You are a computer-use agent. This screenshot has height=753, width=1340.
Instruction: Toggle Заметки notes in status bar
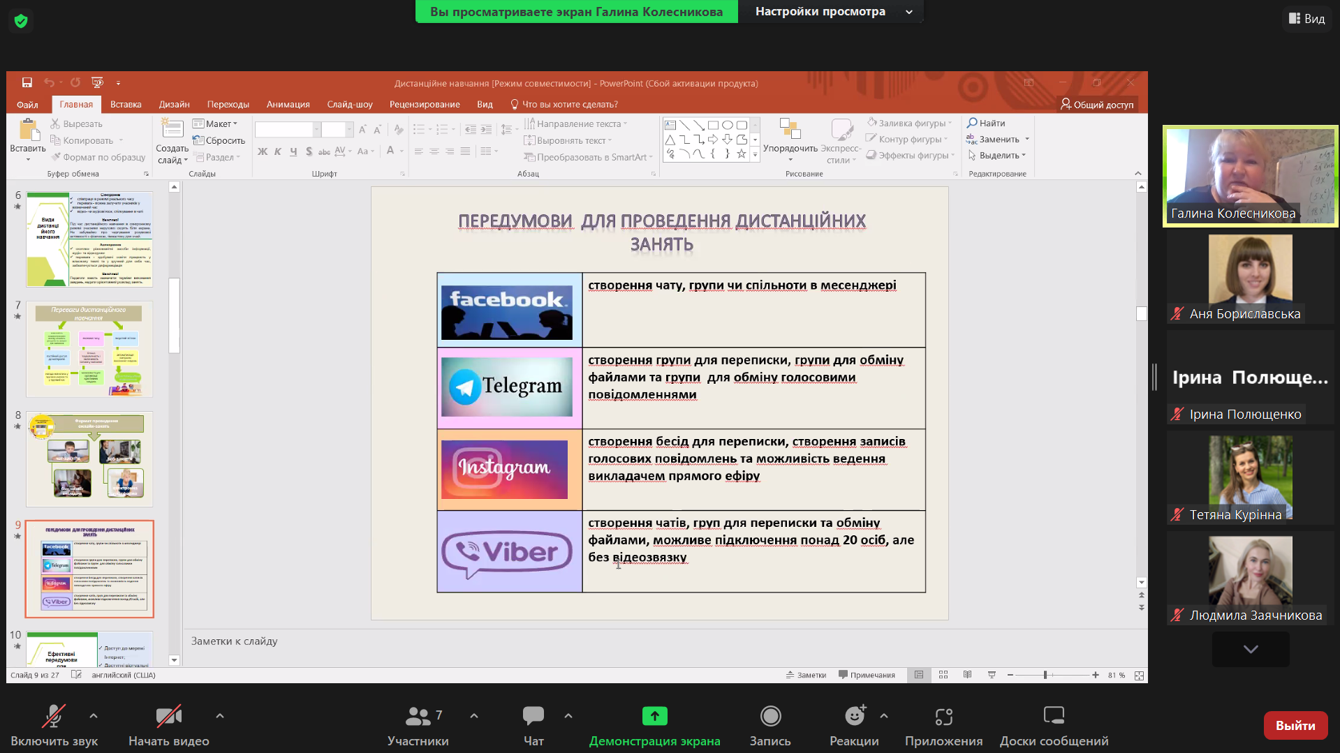pos(806,675)
